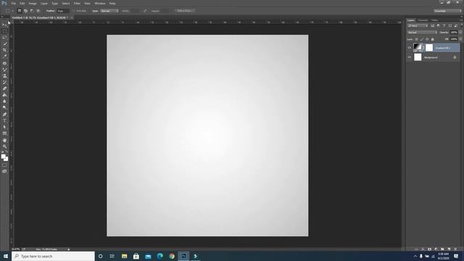The image size is (464, 261).
Task: Select the Rectangular Marquee tool in toolbox
Action: (4, 31)
